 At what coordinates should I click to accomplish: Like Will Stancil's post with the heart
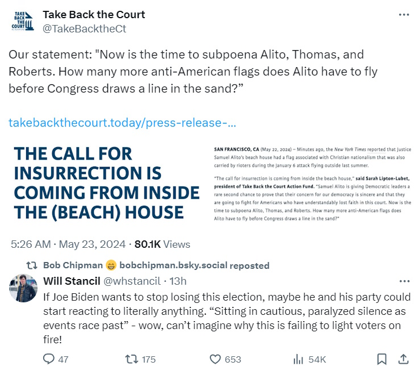tap(215, 359)
